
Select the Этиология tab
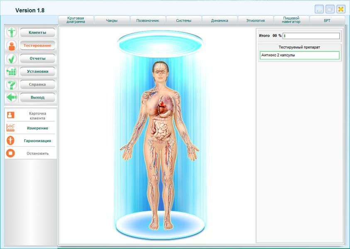tap(256, 20)
